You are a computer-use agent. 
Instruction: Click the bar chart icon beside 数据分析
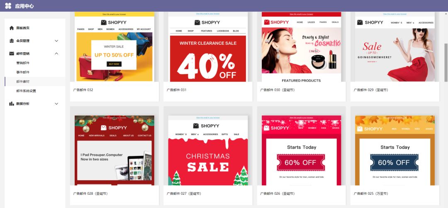point(12,104)
